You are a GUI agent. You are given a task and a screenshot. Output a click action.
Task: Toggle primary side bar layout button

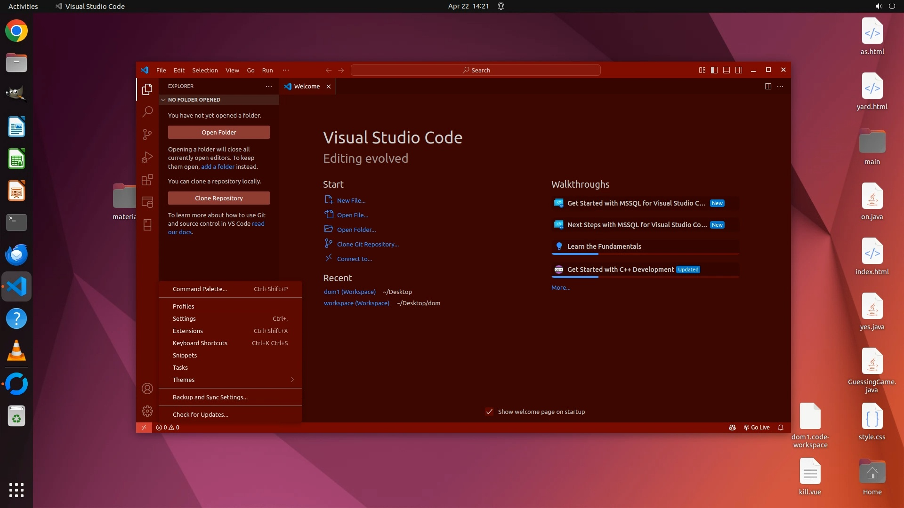(x=714, y=70)
